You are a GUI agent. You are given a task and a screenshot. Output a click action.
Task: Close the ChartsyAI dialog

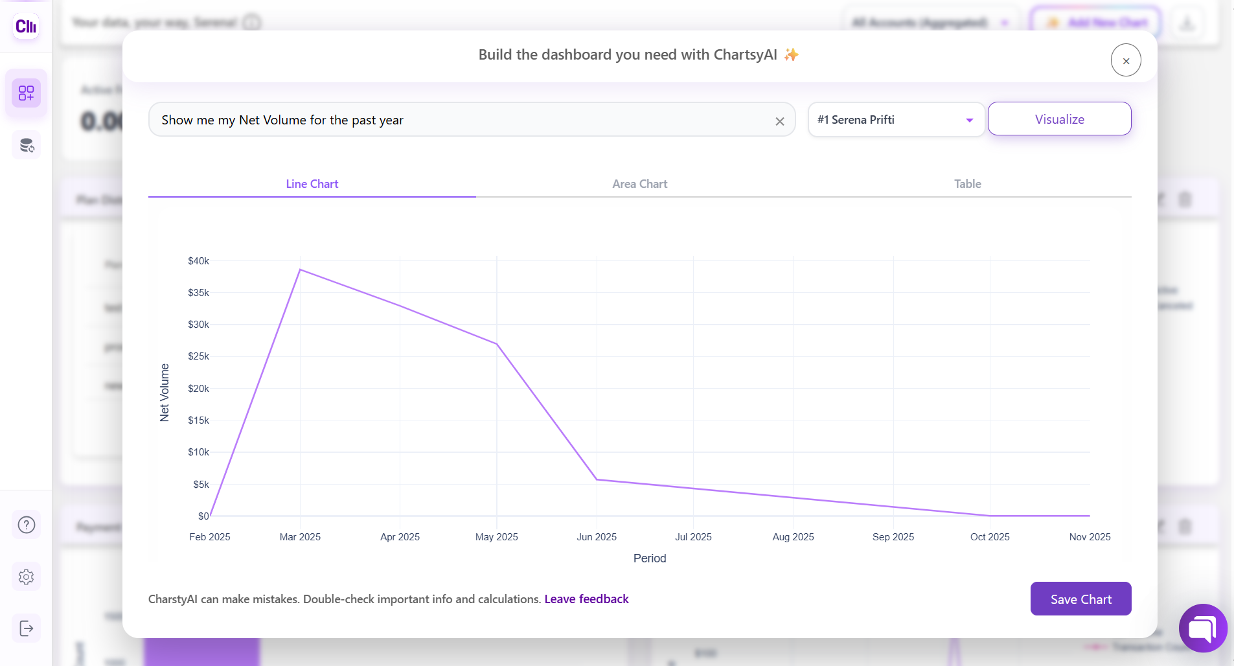(1126, 60)
